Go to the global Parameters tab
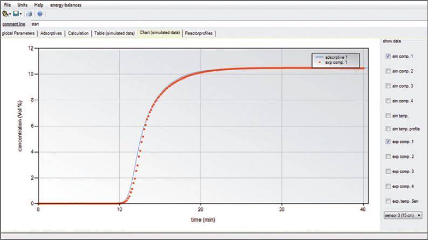The width and height of the screenshot is (428, 240). click(18, 33)
